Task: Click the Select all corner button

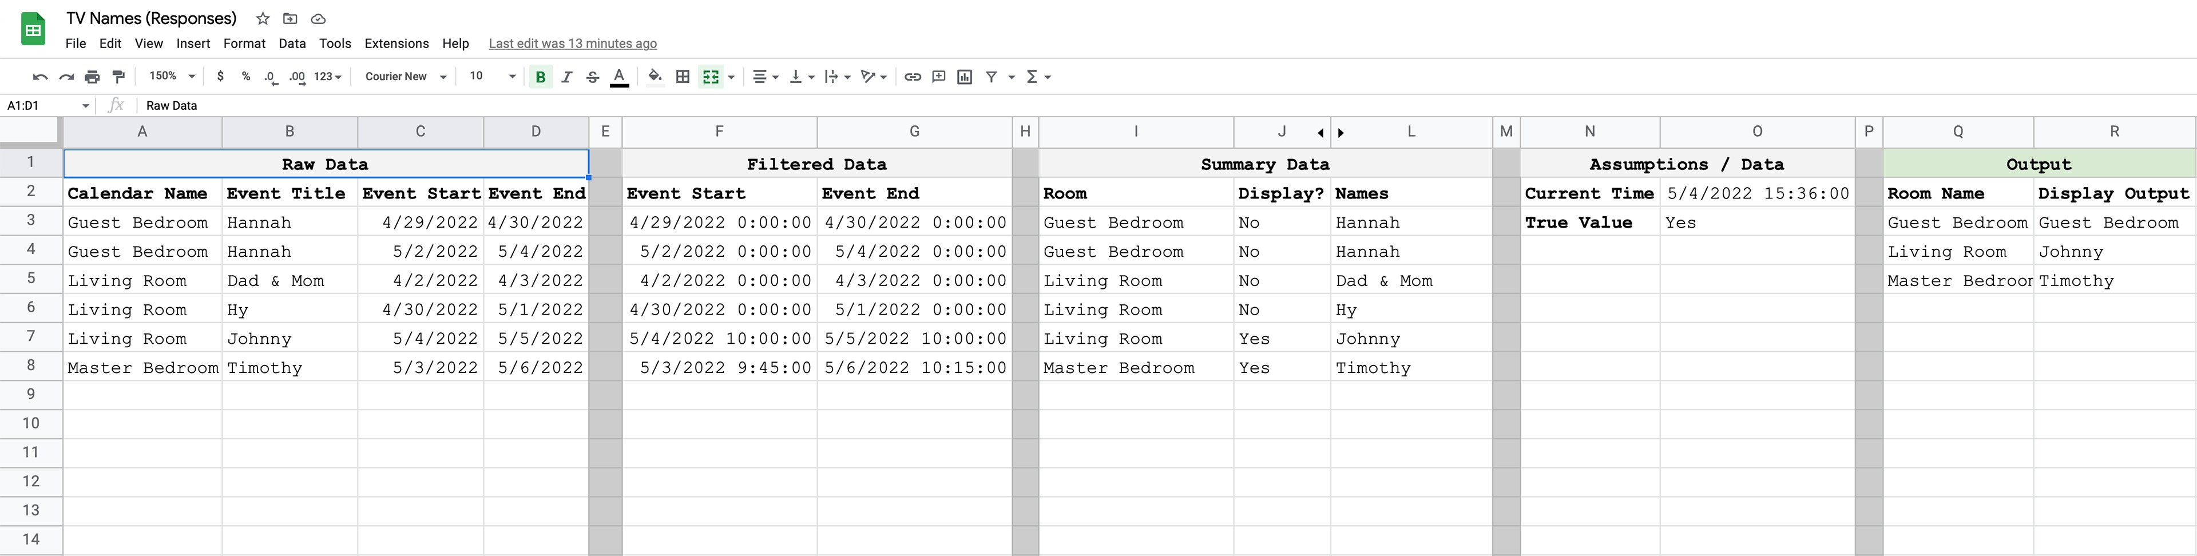Action: coord(31,132)
